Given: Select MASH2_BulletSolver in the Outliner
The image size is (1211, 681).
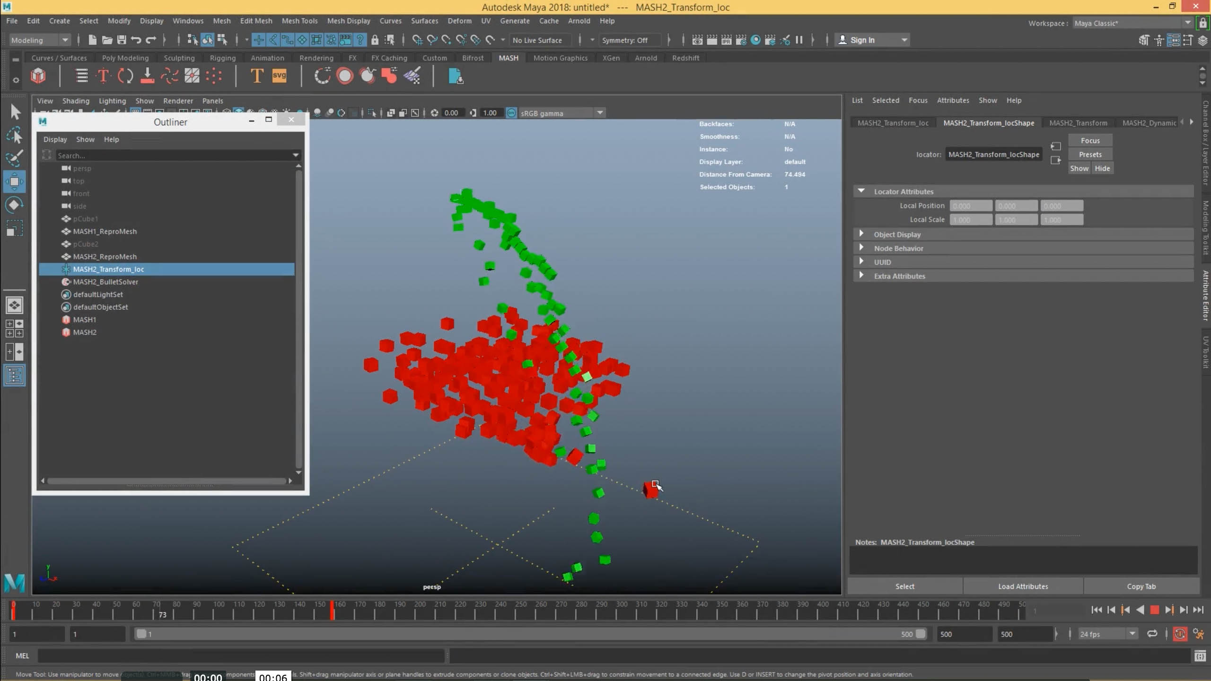Looking at the screenshot, I should coord(105,282).
